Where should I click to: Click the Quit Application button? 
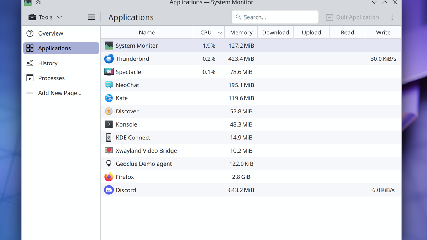tap(353, 17)
